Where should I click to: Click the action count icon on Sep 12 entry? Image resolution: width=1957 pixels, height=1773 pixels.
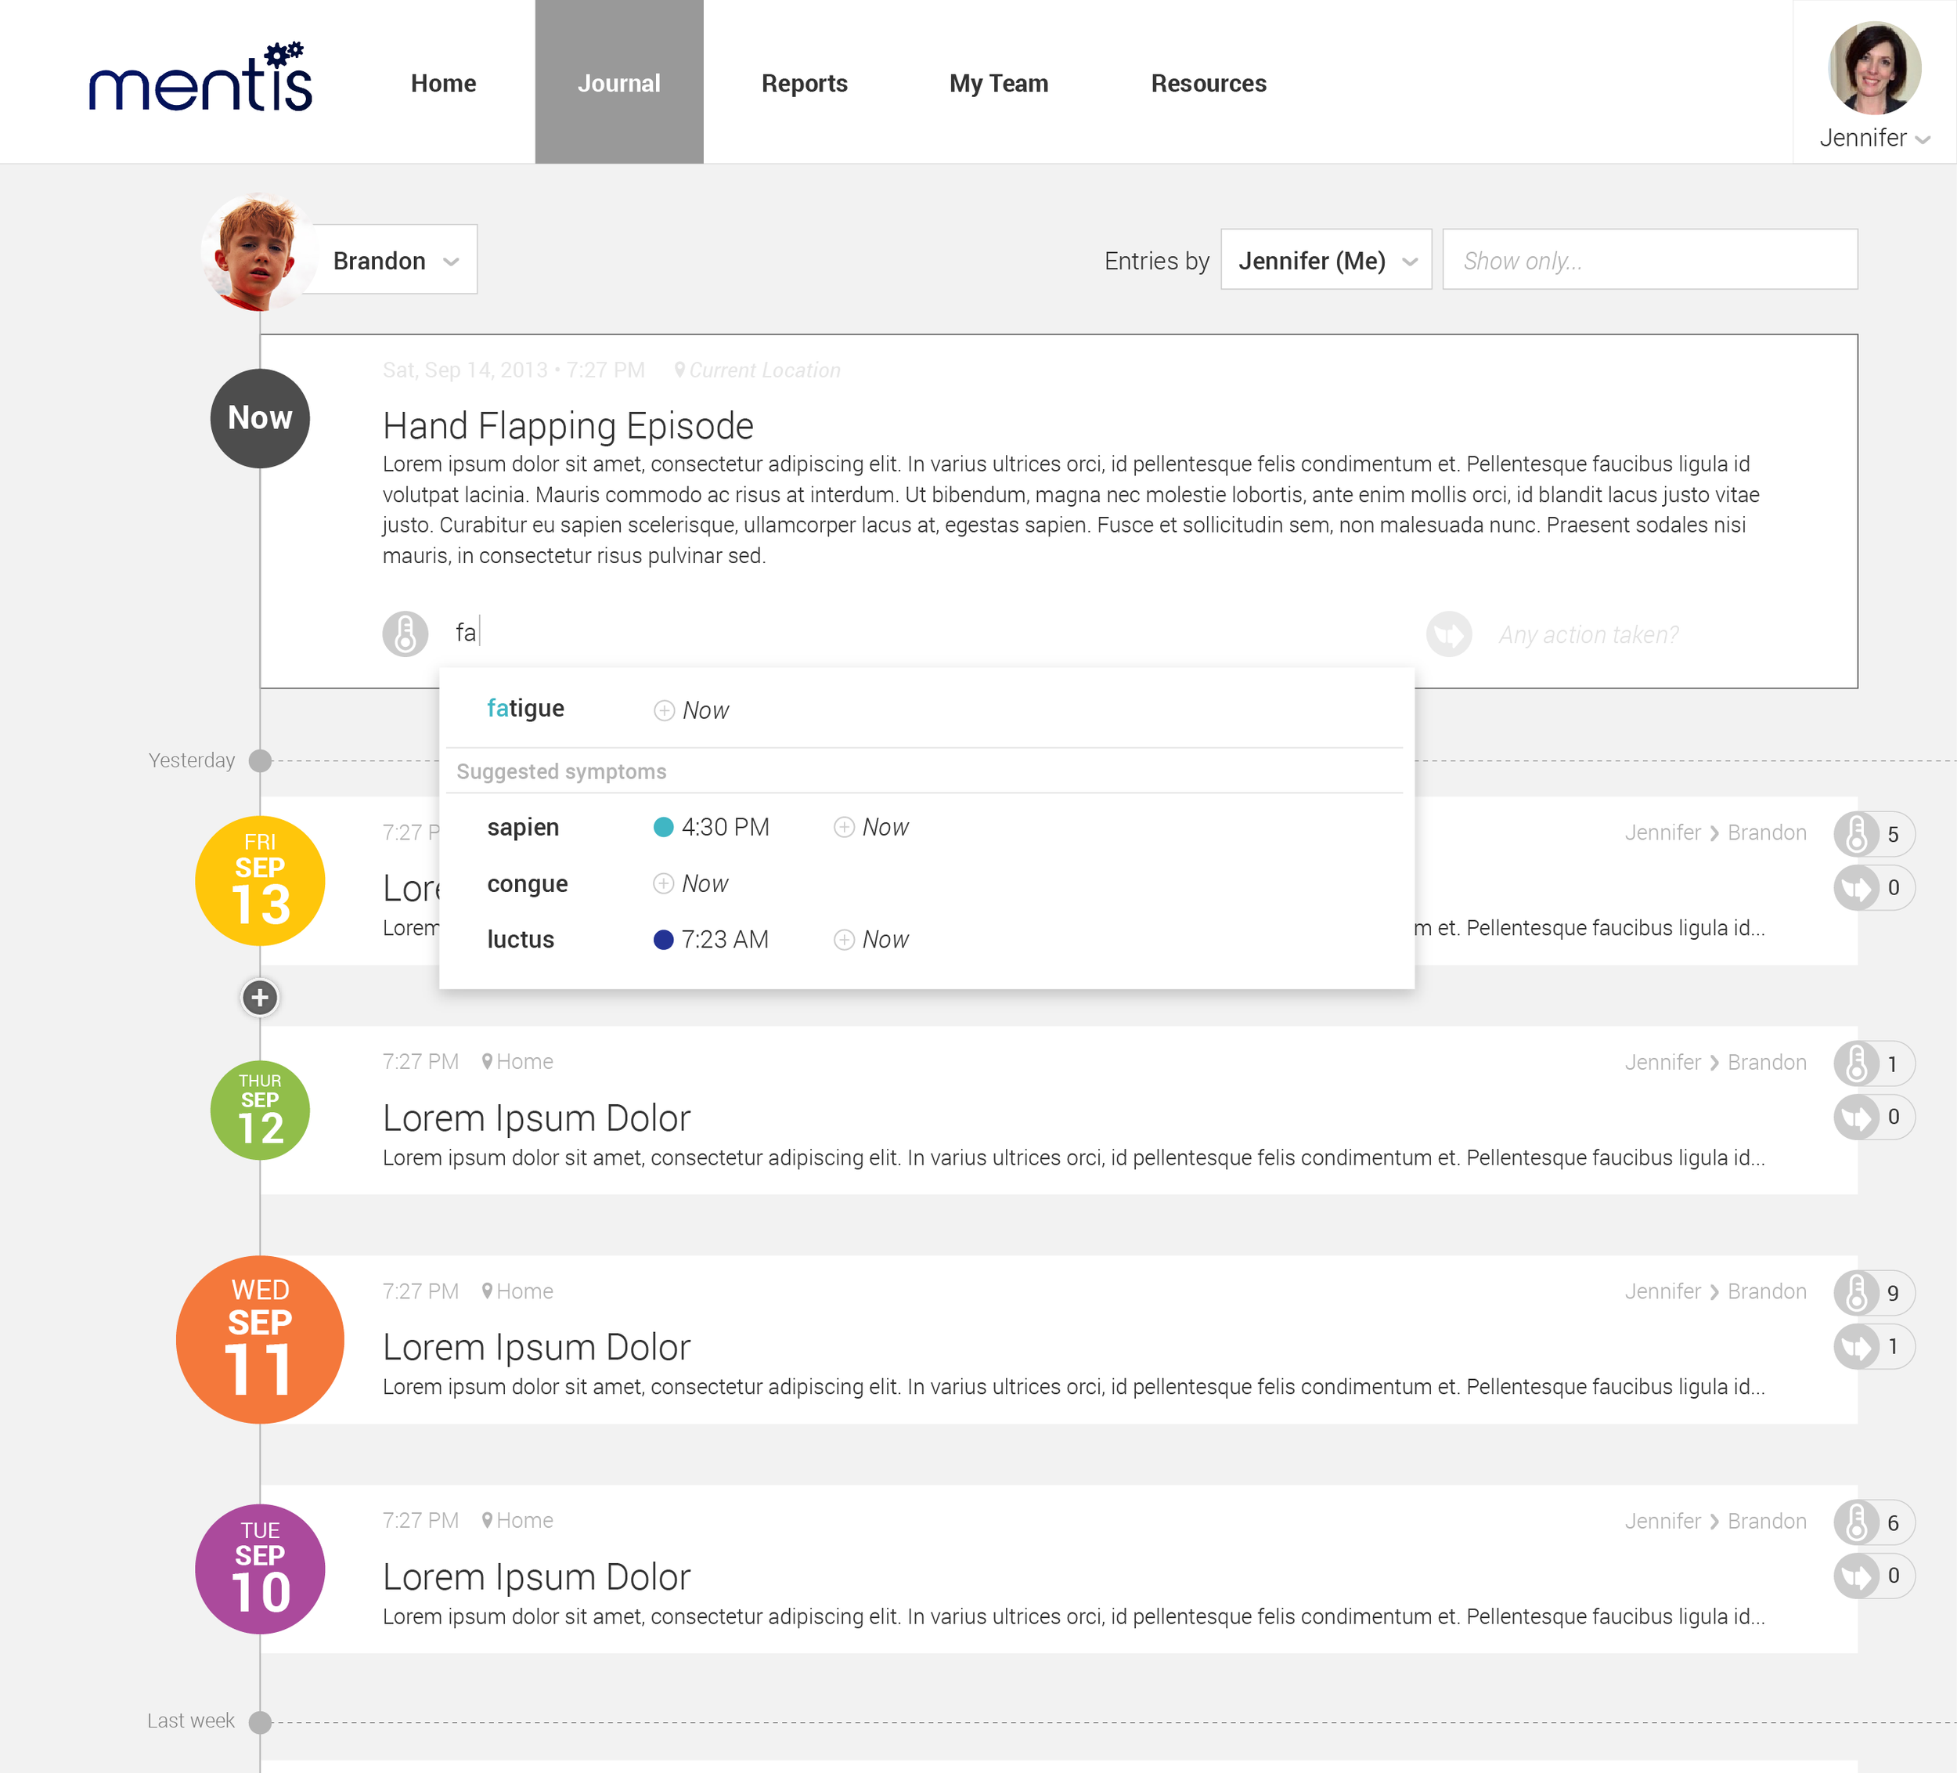click(1855, 1117)
